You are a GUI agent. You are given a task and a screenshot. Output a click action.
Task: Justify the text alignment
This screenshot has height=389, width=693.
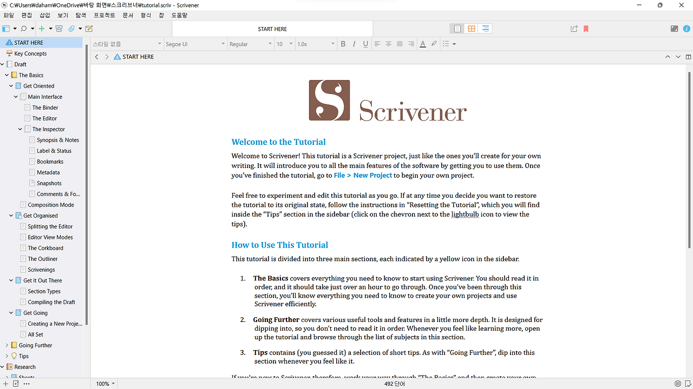point(400,44)
